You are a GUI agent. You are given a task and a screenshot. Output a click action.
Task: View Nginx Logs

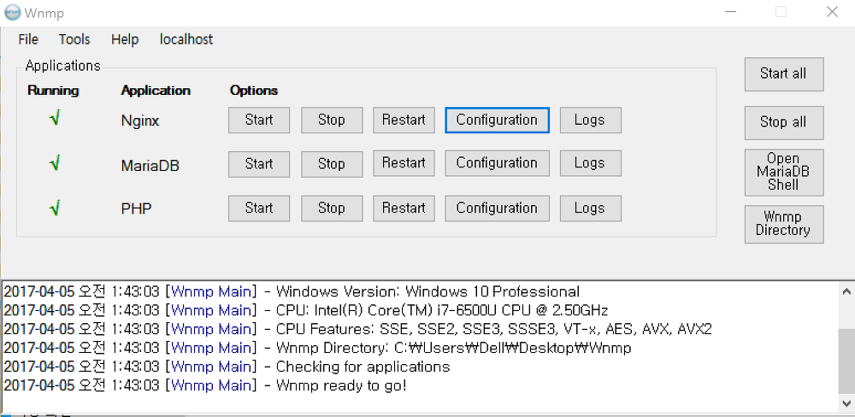590,120
